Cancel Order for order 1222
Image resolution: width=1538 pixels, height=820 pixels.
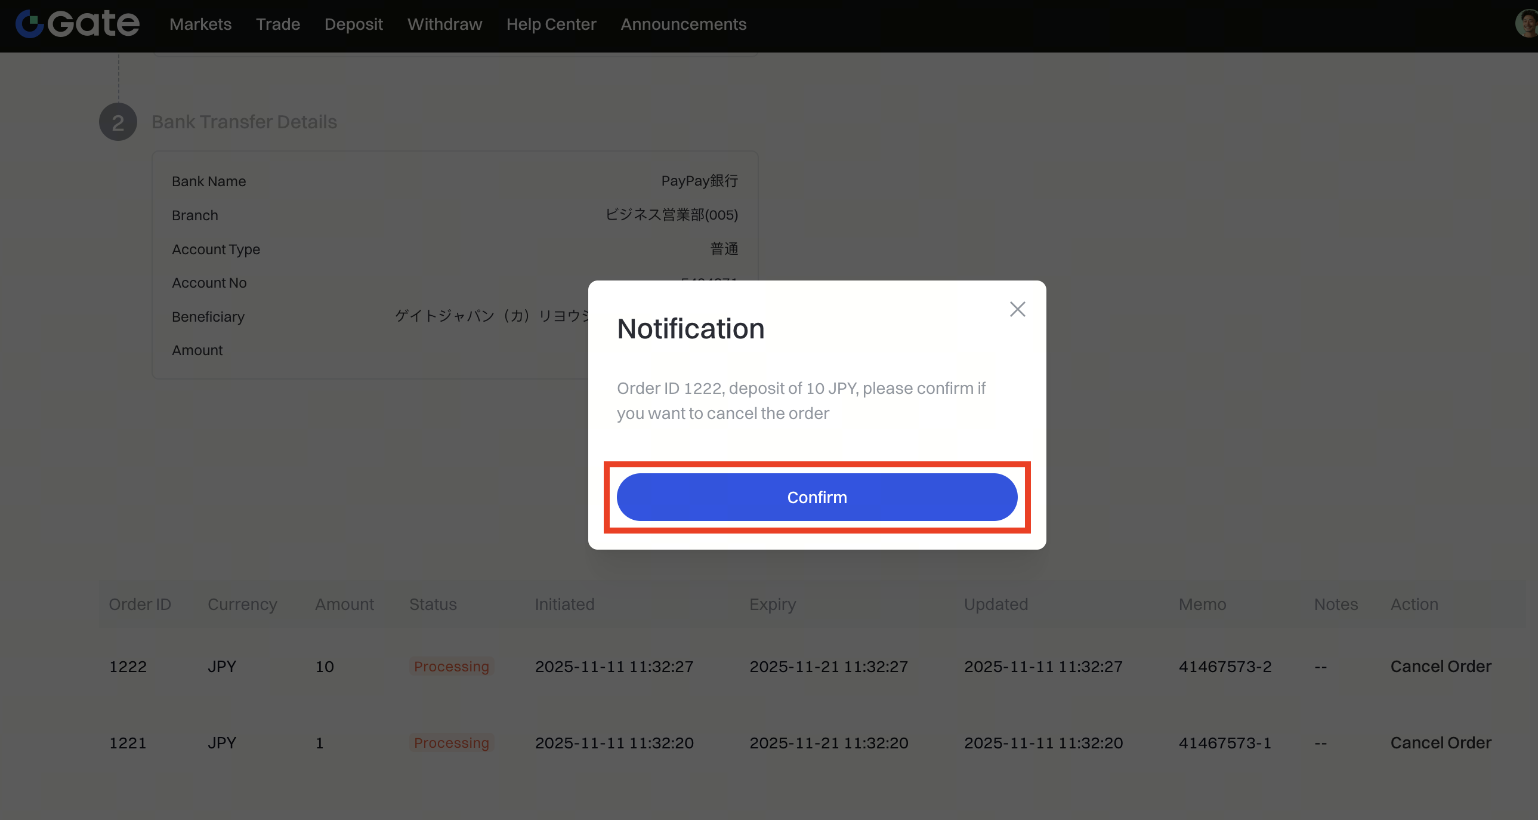[1440, 667]
